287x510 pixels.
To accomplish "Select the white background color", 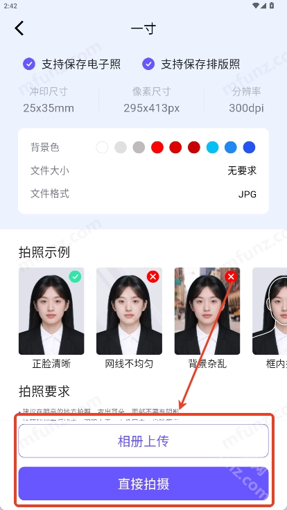I will (102, 148).
